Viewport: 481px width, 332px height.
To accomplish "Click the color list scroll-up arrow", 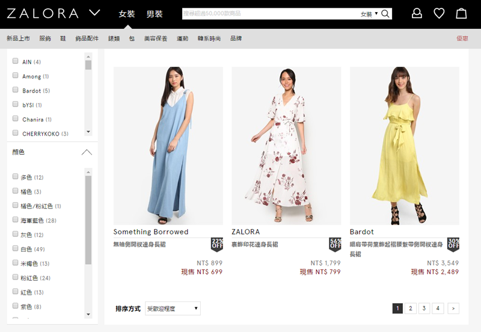I will (88, 172).
